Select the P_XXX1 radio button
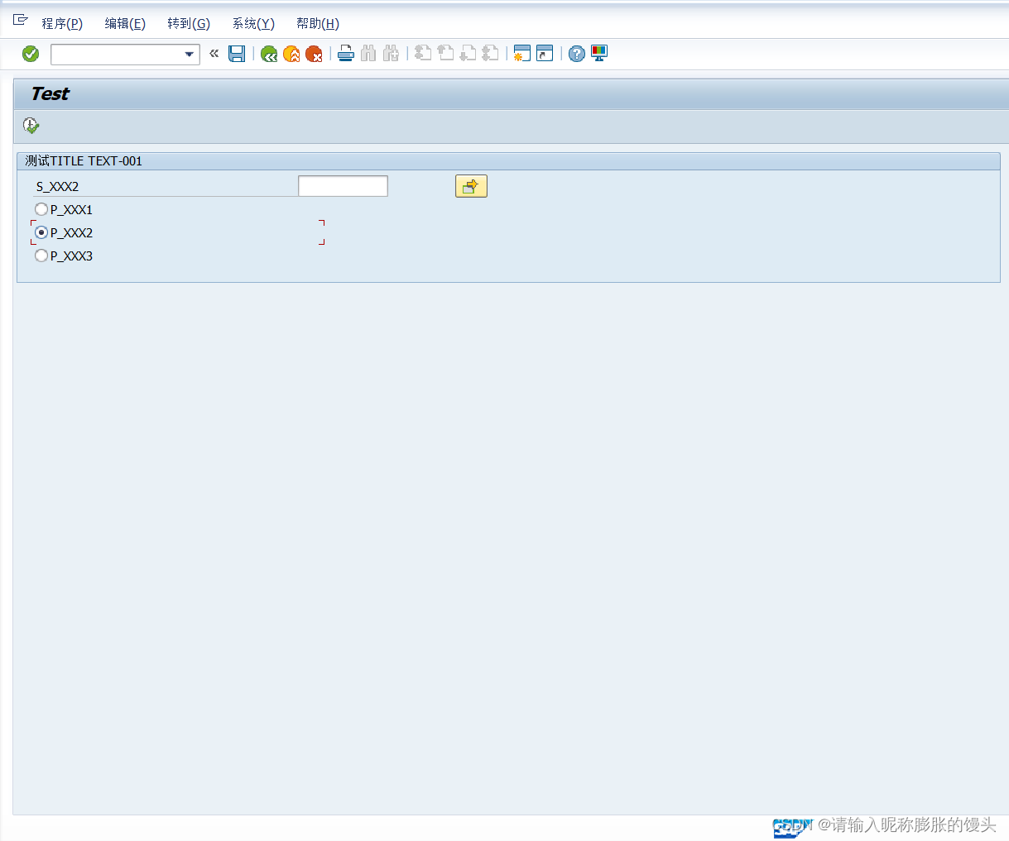This screenshot has width=1009, height=841. tap(41, 209)
